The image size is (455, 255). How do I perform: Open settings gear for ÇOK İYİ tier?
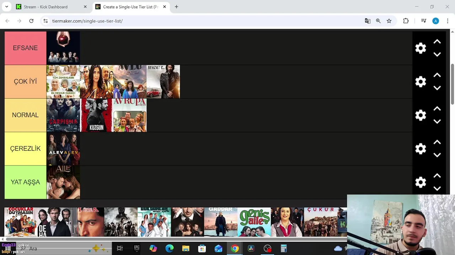click(x=421, y=82)
